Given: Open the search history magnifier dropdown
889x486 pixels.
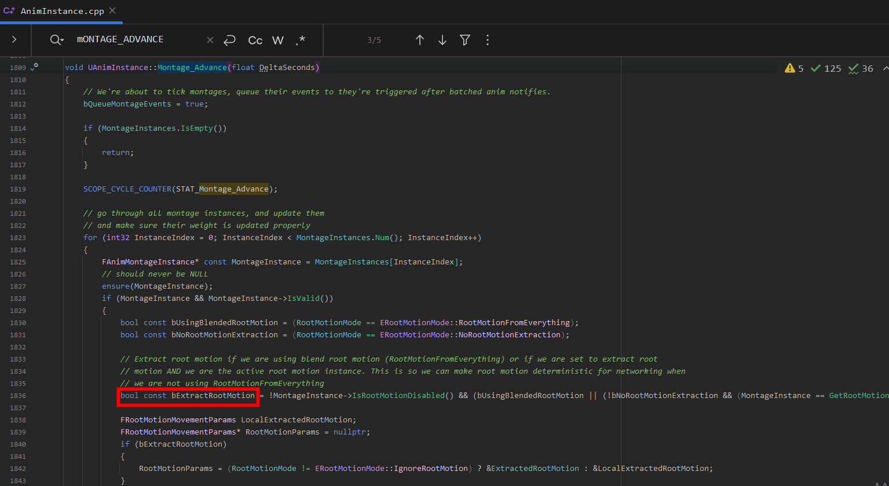Looking at the screenshot, I should (56, 40).
